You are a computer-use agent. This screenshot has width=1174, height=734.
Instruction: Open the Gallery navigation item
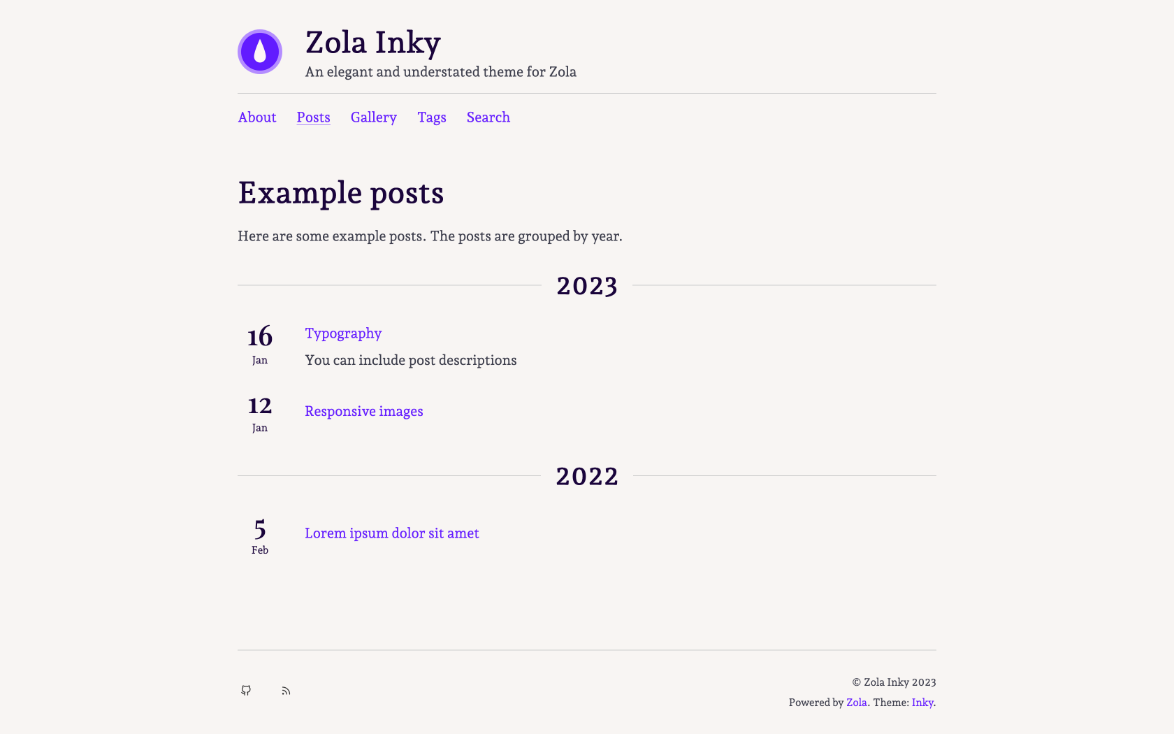[373, 117]
